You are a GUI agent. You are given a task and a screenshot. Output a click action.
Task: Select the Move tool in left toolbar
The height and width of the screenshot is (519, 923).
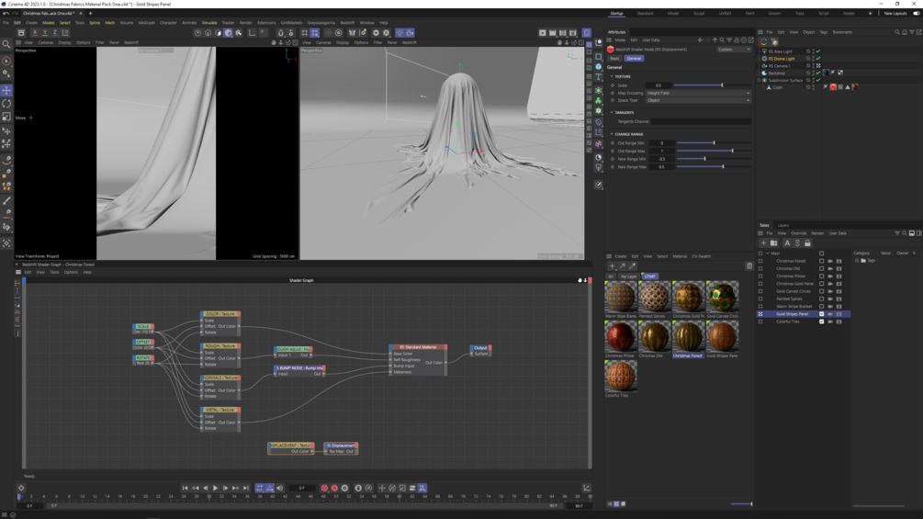point(6,90)
